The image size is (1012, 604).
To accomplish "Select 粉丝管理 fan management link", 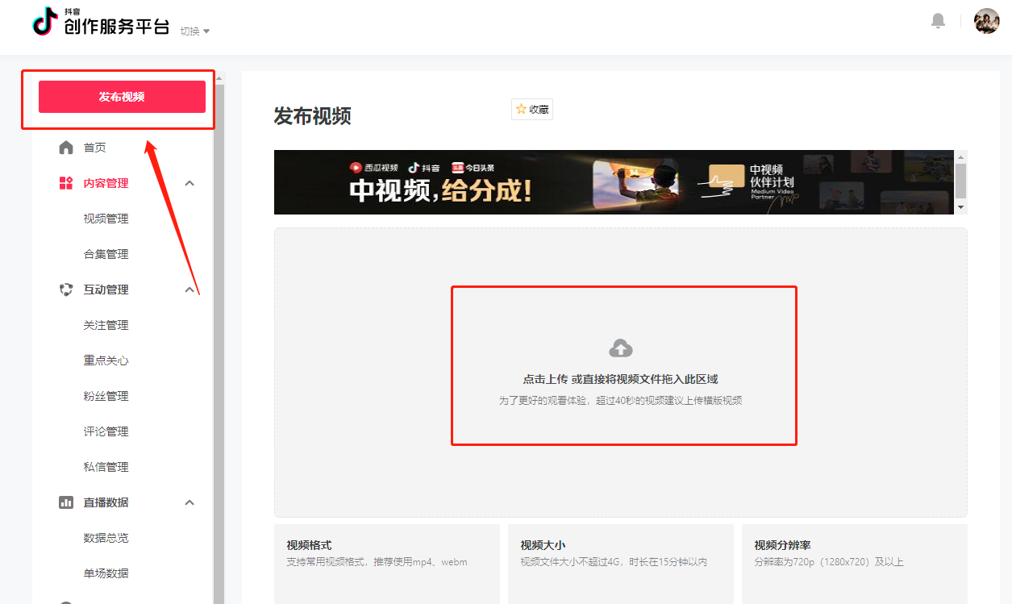I will point(106,395).
